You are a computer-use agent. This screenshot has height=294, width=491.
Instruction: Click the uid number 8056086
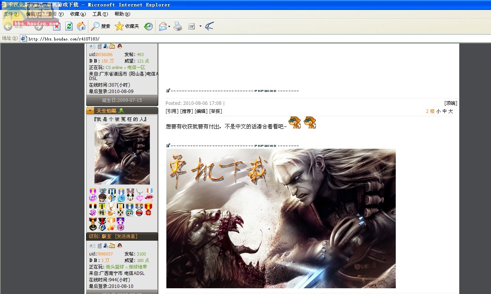click(104, 55)
